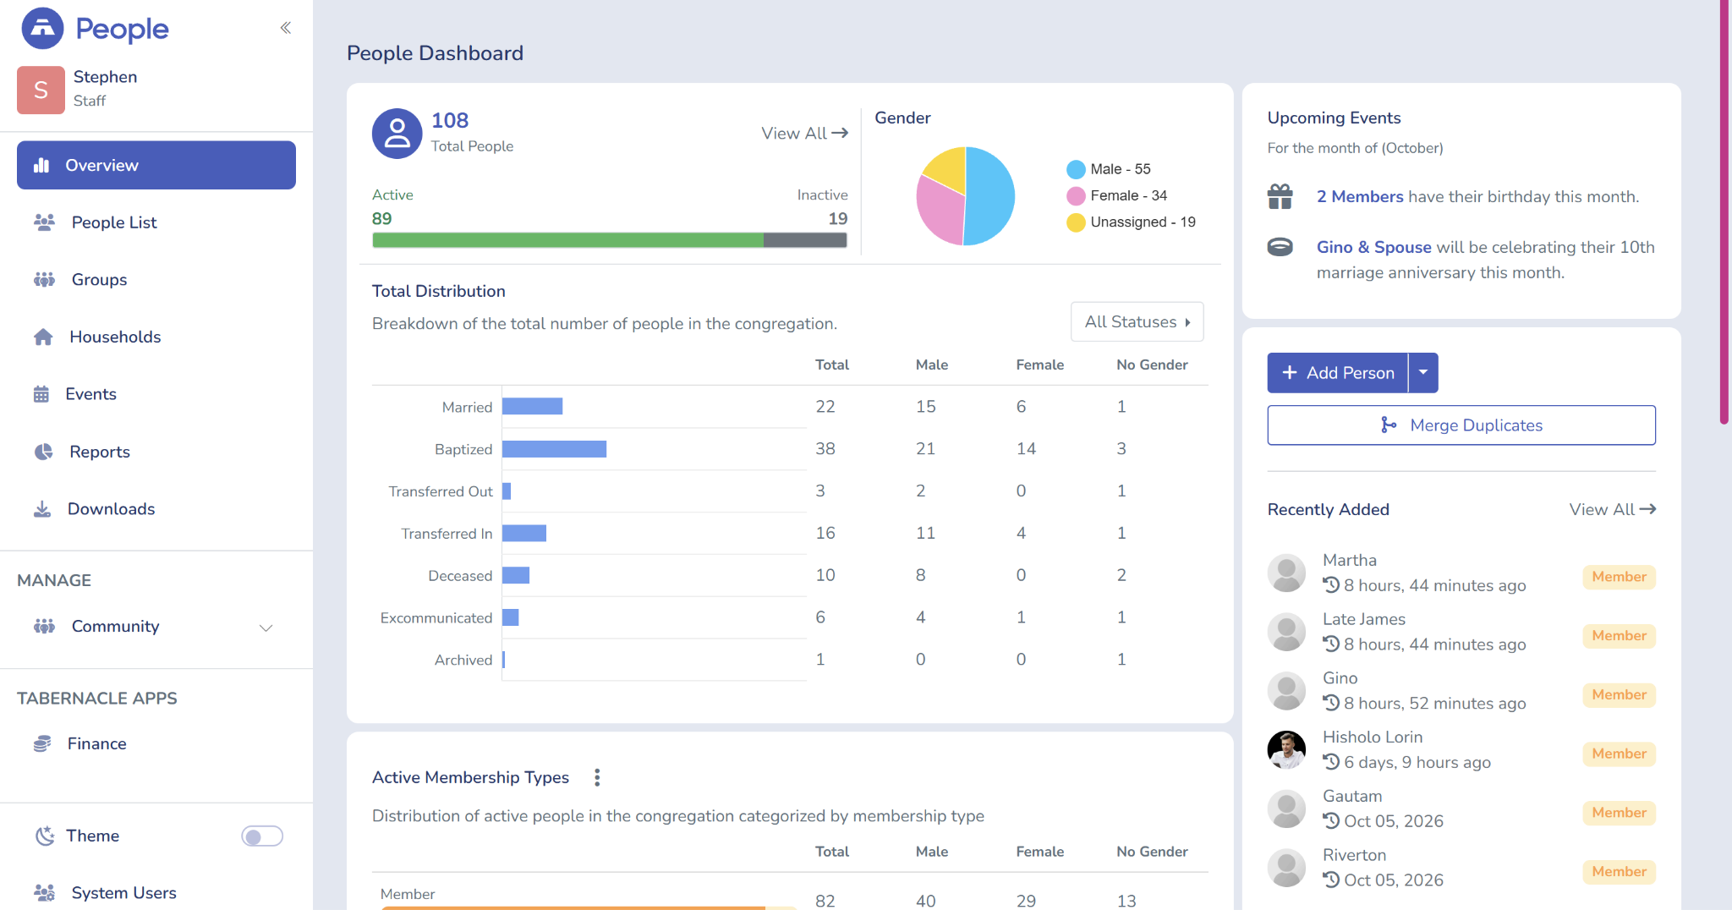
Task: Click the Reports pie chart icon
Action: pyautogui.click(x=43, y=452)
